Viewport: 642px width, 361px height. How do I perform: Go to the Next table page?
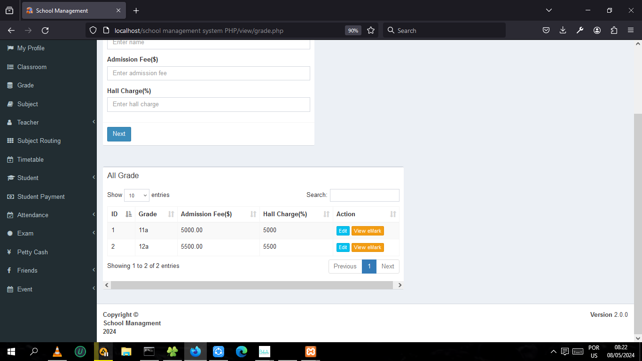pyautogui.click(x=388, y=267)
